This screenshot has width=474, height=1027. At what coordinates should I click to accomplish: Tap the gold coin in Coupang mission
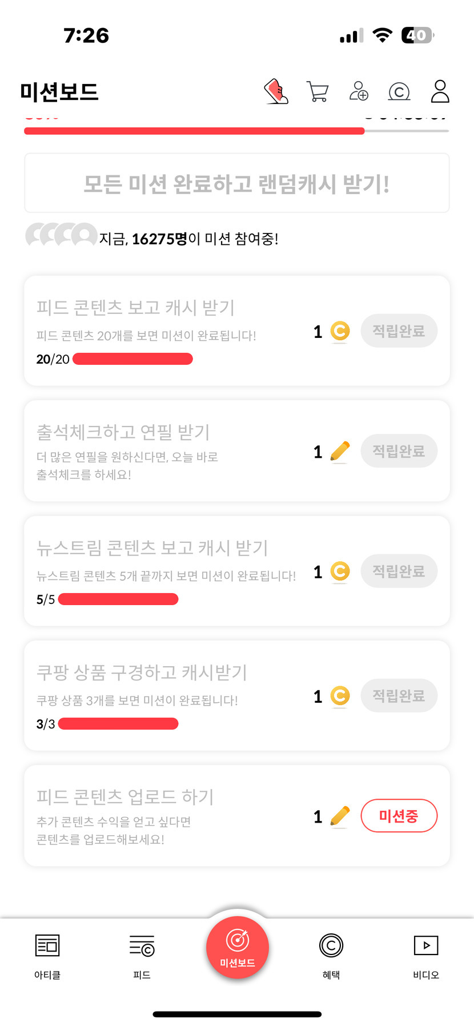[x=340, y=696]
